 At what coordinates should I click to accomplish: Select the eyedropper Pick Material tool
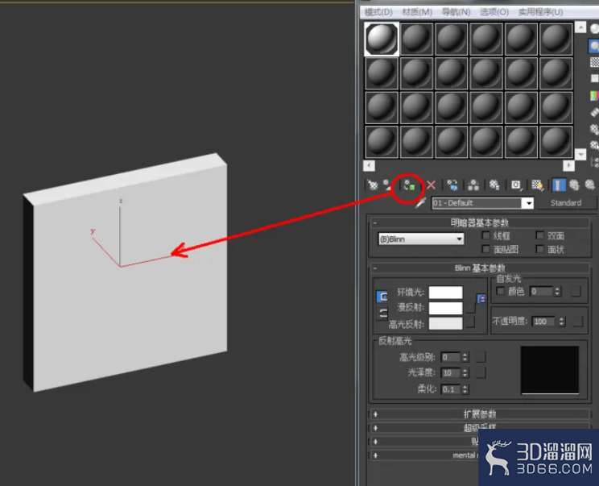tap(420, 202)
